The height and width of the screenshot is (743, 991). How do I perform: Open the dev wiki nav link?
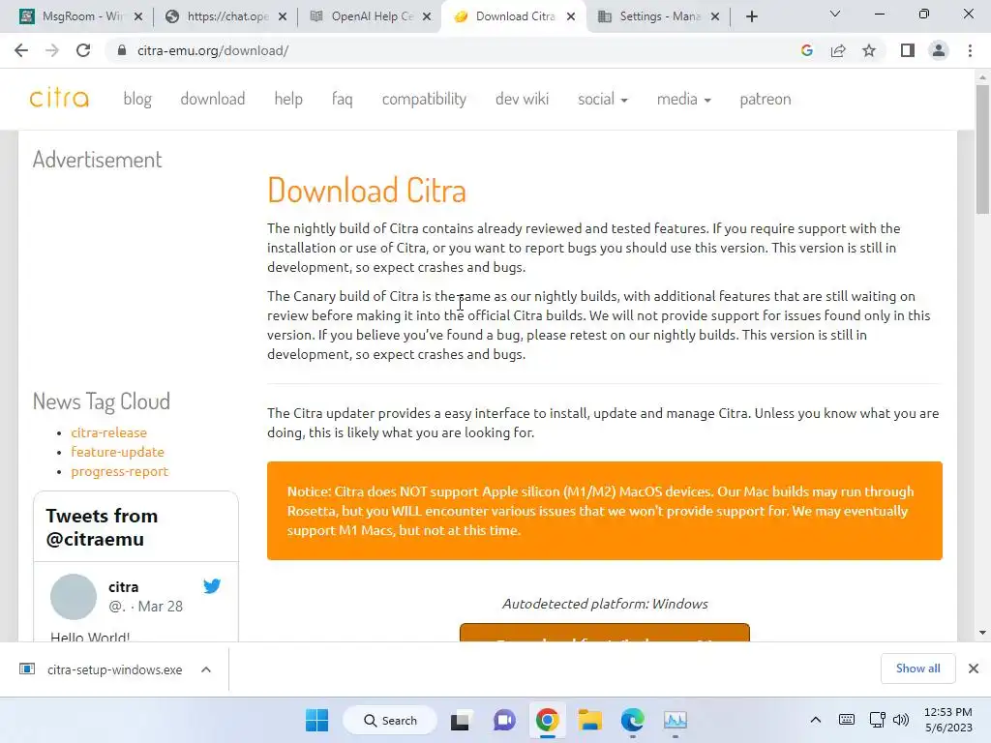click(522, 100)
